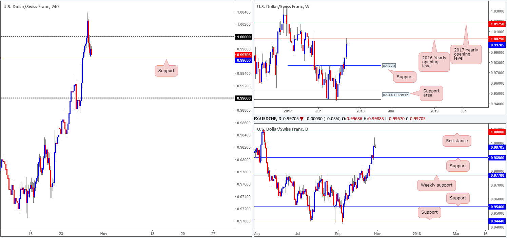Select the 'U.S. Dollar/Swiss Franc, W' chart title
This screenshot has width=507, height=238.
(283, 6)
